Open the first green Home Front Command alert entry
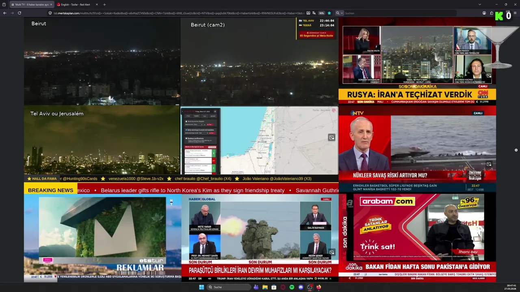The image size is (520, 292). (x=200, y=153)
